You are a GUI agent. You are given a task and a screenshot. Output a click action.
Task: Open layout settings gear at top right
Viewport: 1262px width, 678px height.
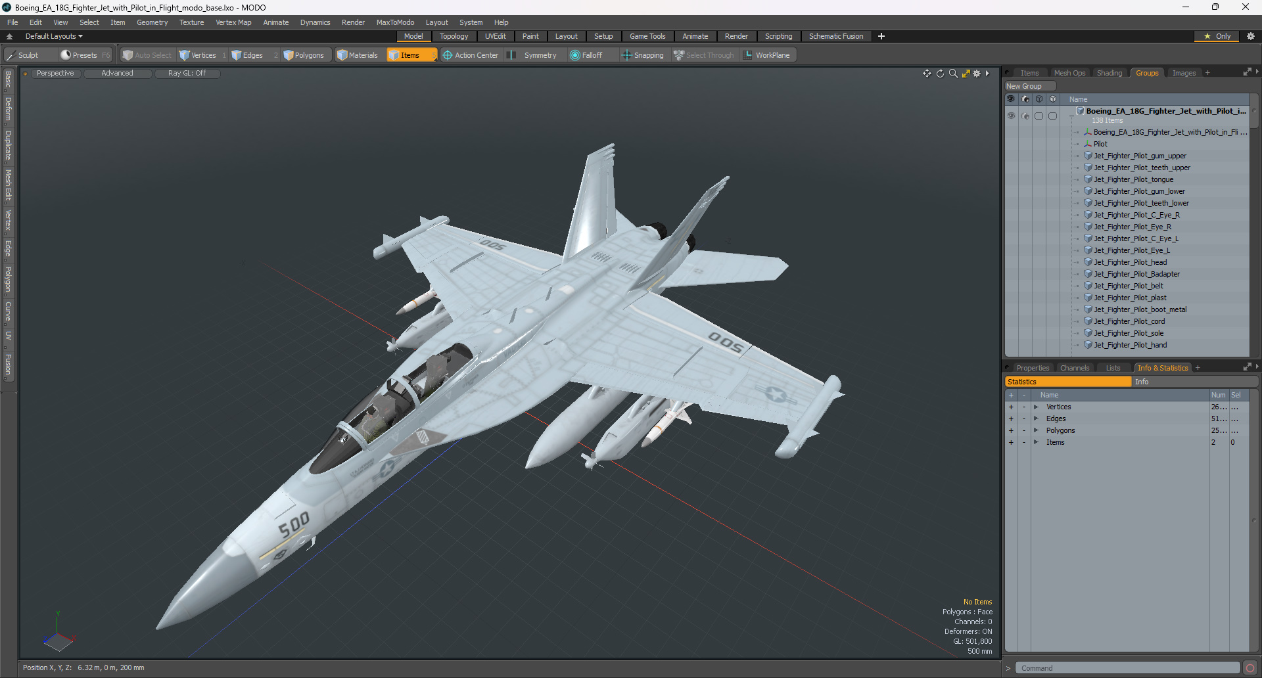[1250, 36]
